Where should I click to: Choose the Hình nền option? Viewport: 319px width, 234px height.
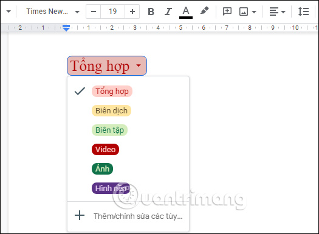click(111, 188)
